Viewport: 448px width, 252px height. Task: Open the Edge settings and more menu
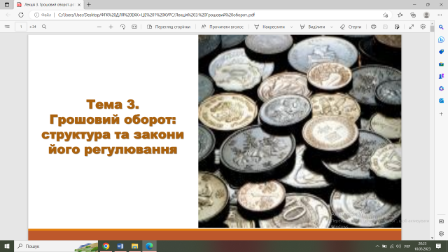click(440, 15)
